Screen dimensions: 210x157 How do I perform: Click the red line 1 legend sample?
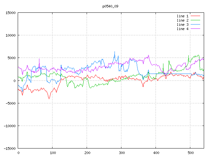tap(195, 16)
